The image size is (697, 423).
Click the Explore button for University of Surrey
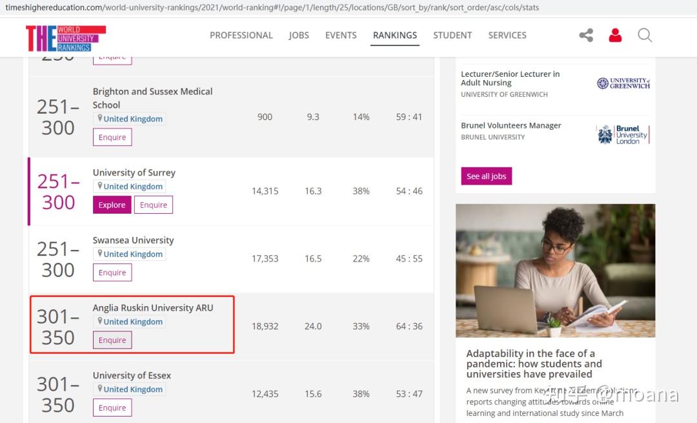(x=112, y=205)
